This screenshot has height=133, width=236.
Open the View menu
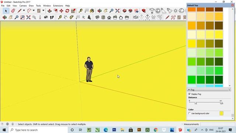click(x=15, y=6)
